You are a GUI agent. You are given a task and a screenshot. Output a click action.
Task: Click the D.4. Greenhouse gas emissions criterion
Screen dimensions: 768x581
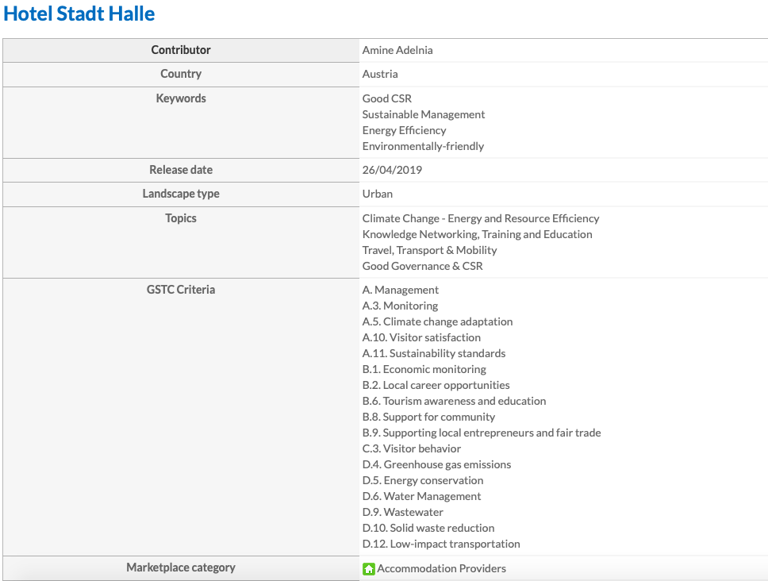[x=436, y=464]
